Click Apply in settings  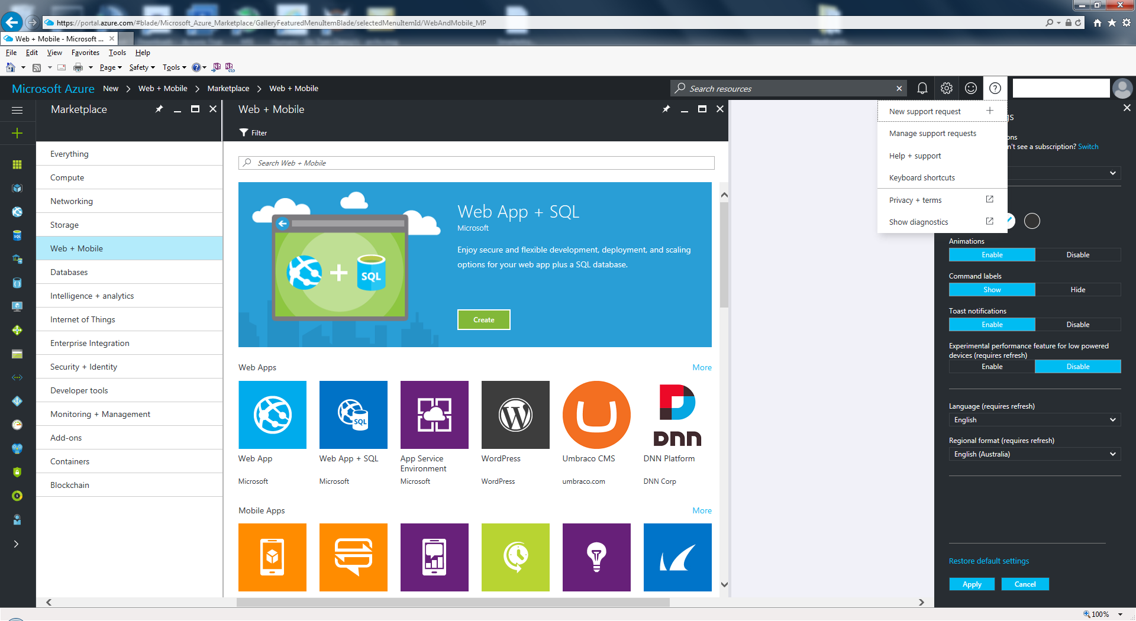coord(972,584)
